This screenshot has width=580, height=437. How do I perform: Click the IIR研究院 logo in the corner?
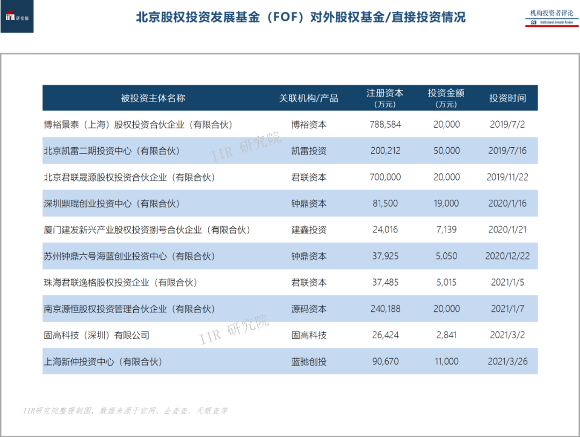[x=17, y=16]
